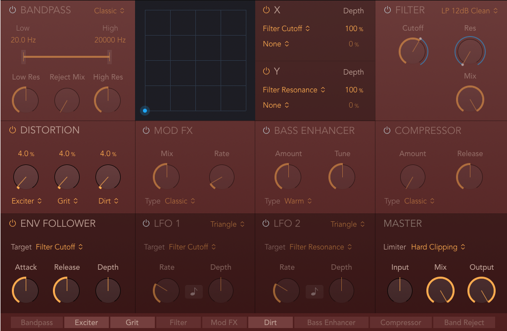Toggle the Filter section power button
Image resolution: width=507 pixels, height=331 pixels.
[x=387, y=10]
